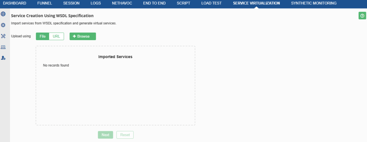Click the laptop monitor icon in sidebar
Screen dimensions: 367x142
click(3, 47)
